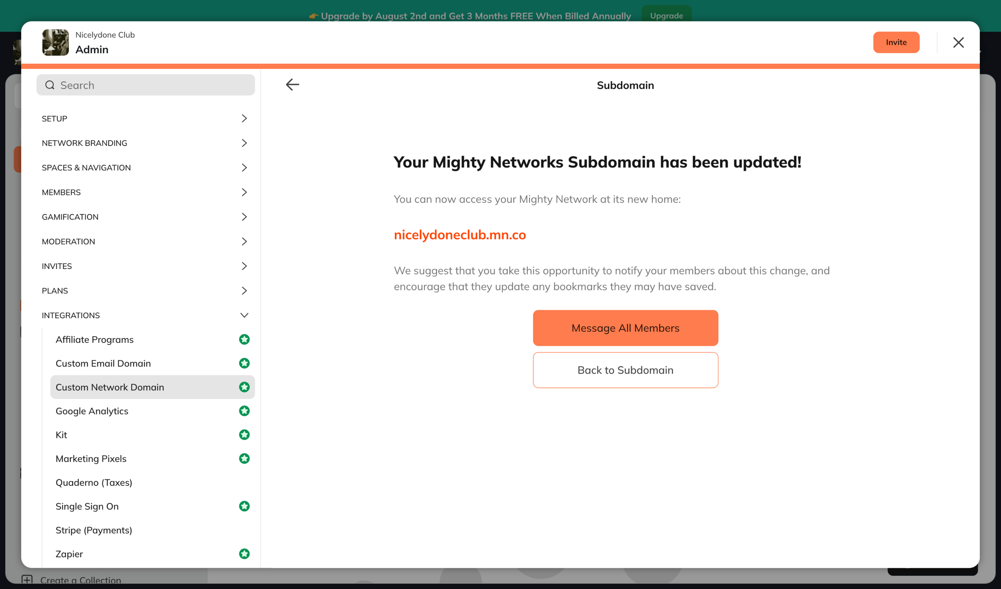Click the Subdomain page title
The image size is (1001, 589).
tap(625, 85)
